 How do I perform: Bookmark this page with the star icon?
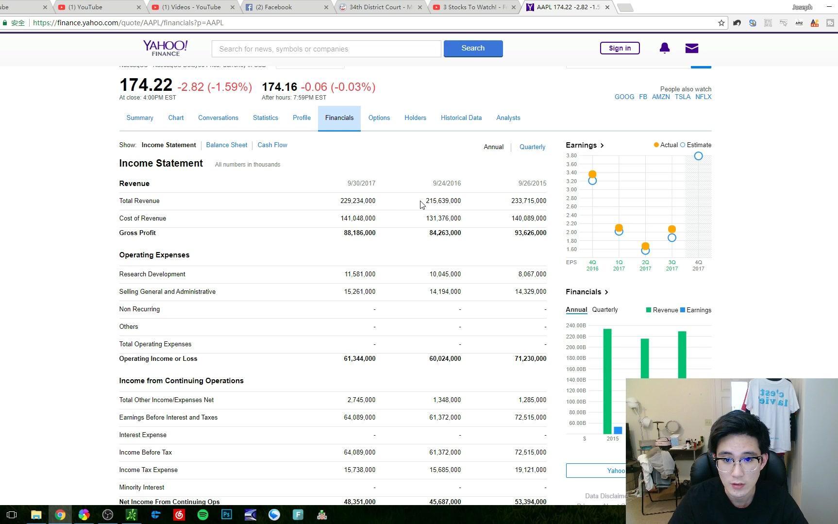coord(721,23)
